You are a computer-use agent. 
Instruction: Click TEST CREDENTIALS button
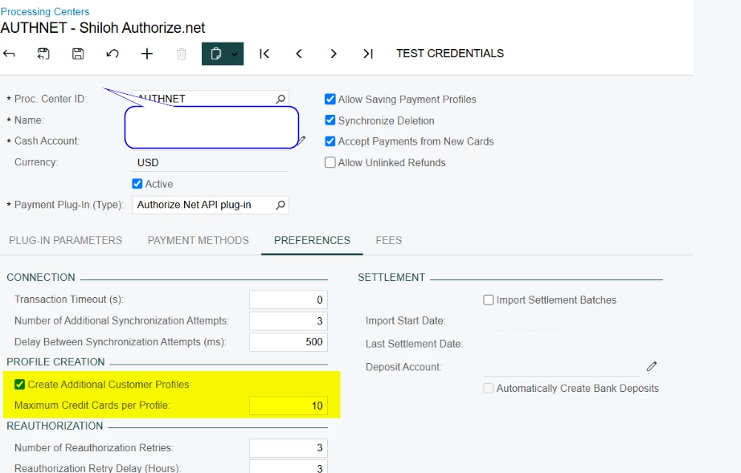[450, 53]
